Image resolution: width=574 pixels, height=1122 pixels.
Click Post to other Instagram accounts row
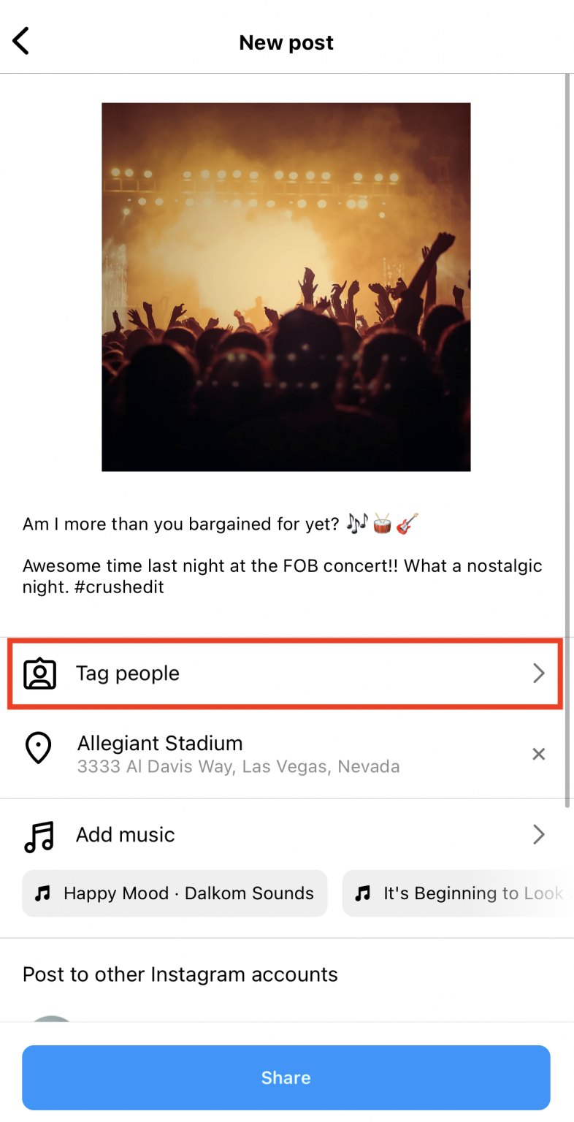coord(180,974)
